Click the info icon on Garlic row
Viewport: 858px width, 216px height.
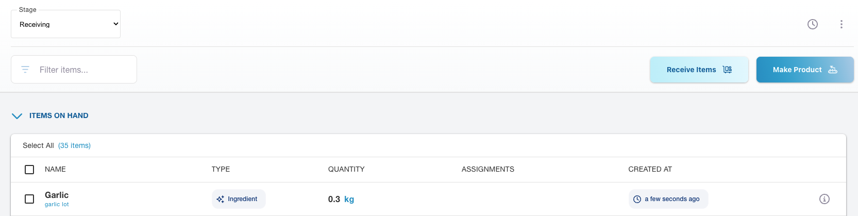pyautogui.click(x=825, y=199)
